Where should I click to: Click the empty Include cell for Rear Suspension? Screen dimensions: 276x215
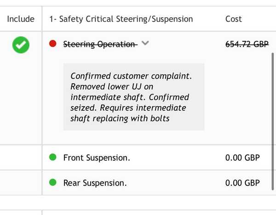click(21, 182)
